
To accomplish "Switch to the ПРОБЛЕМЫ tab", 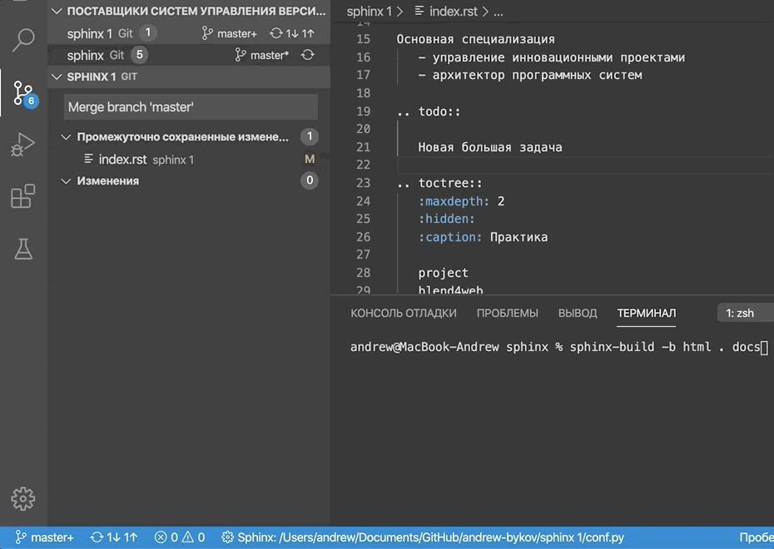I will [507, 313].
